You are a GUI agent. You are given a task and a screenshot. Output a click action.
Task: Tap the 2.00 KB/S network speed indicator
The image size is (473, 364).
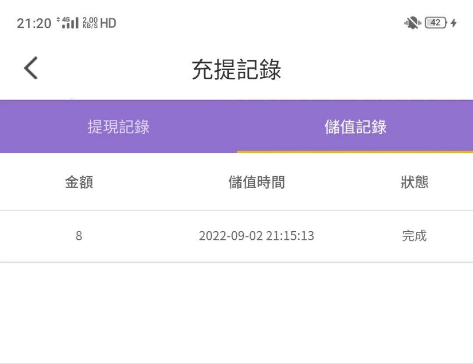(x=90, y=23)
